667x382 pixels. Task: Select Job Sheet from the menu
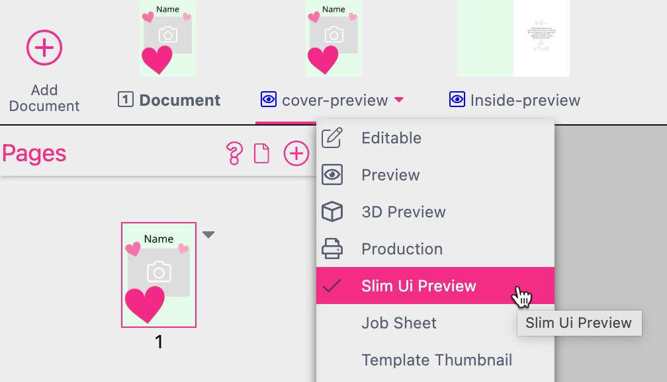(x=399, y=323)
